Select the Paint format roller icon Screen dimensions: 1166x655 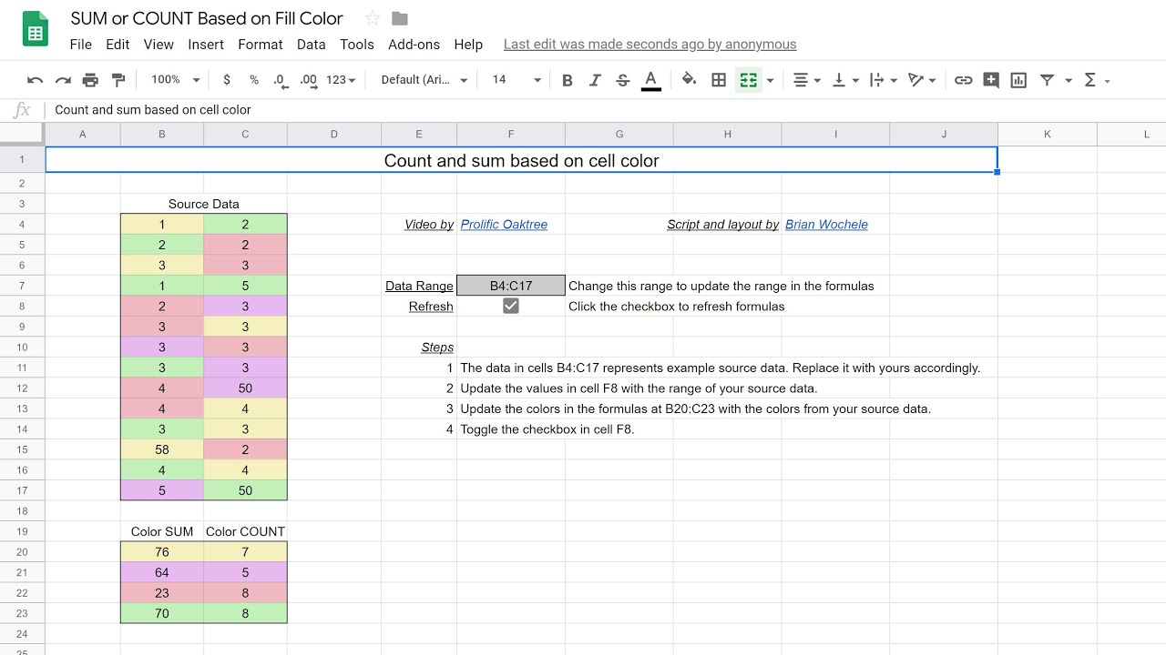click(118, 80)
